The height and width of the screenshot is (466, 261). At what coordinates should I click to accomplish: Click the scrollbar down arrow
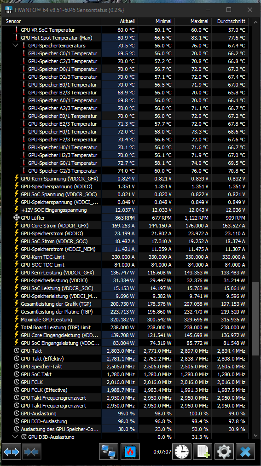click(x=255, y=436)
